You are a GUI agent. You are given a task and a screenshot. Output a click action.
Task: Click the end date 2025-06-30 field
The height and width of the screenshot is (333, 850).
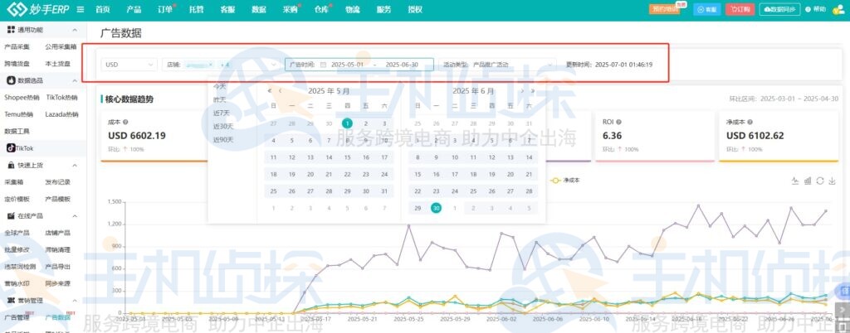tap(402, 65)
